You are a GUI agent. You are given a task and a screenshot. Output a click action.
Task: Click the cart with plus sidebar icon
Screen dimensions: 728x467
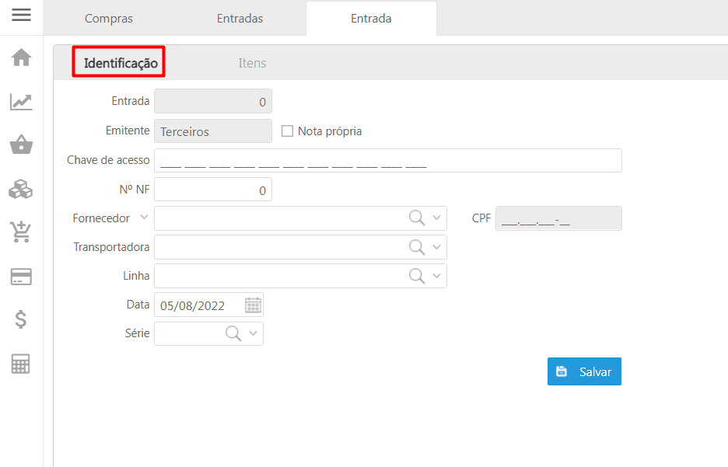tap(21, 232)
